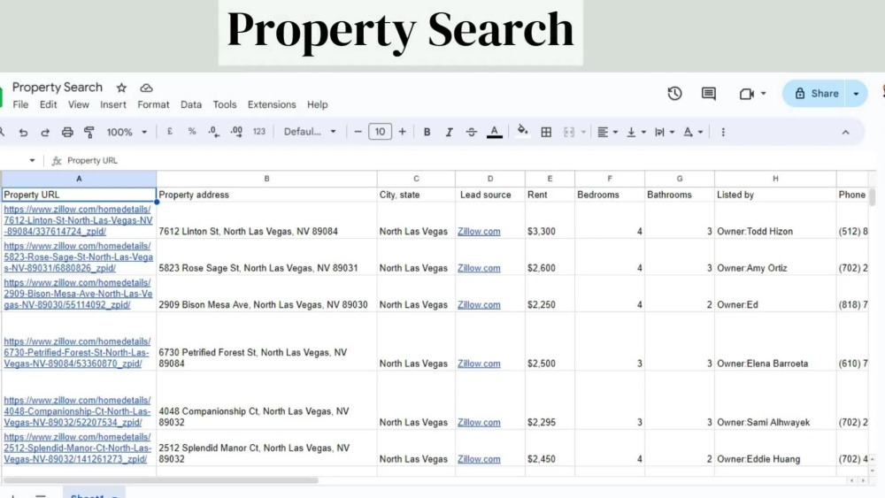Screen dimensions: 885x498
Task: Open the View menu
Action: tap(79, 104)
